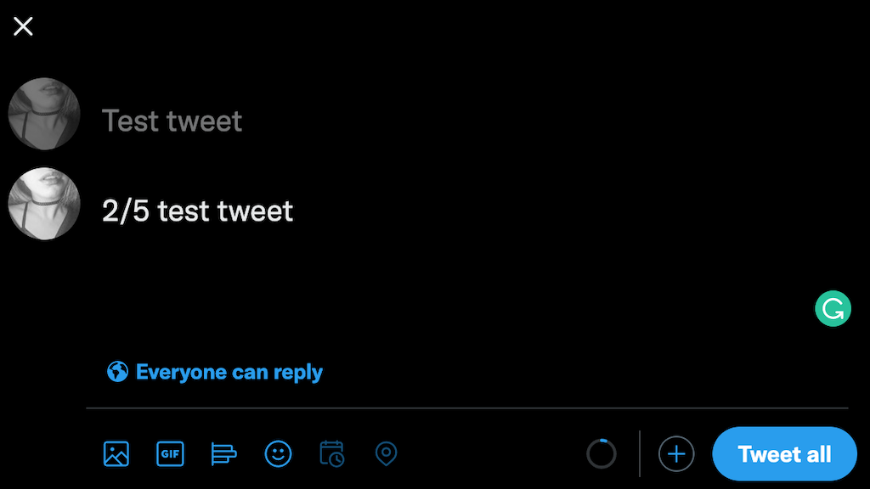The height and width of the screenshot is (489, 870).
Task: Click the globe icon beside reply setting
Action: tap(117, 372)
